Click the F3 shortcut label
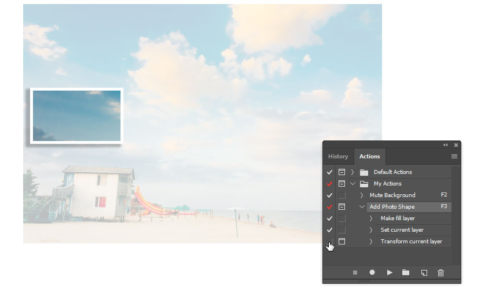The height and width of the screenshot is (289, 492). click(444, 206)
